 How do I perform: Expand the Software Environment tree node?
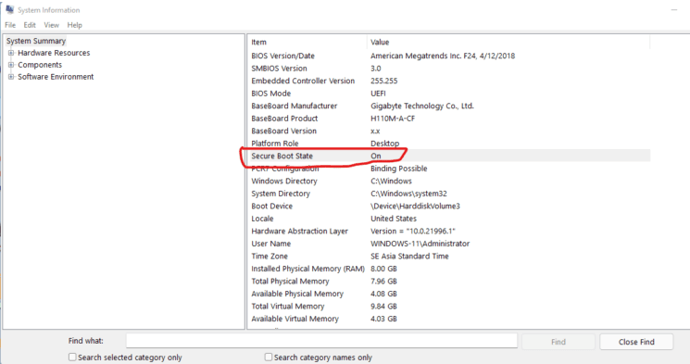(x=11, y=77)
